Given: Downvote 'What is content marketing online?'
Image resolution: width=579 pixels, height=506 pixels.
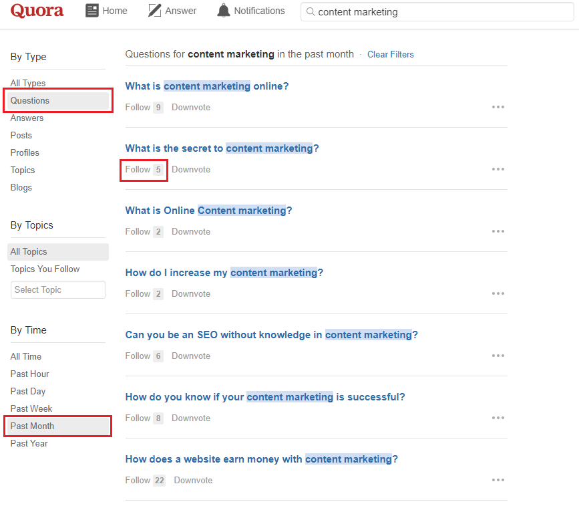Looking at the screenshot, I should tap(191, 107).
